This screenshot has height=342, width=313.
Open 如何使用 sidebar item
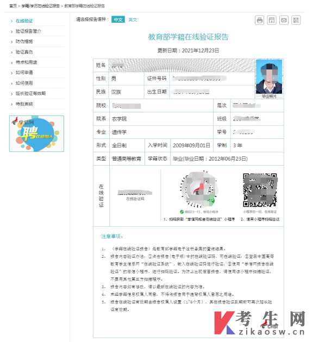click(24, 83)
